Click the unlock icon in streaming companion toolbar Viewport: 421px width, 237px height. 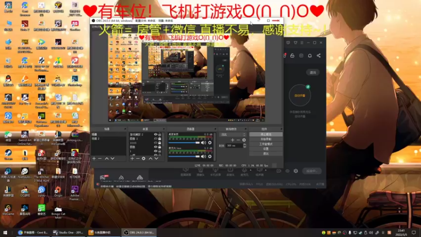coord(293,56)
